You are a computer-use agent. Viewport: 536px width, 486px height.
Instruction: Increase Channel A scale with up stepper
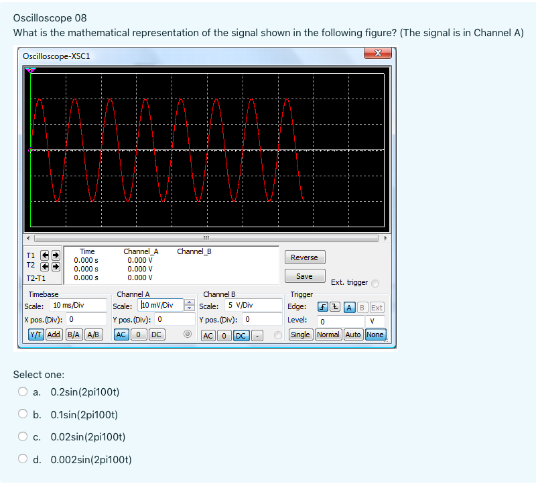[188, 302]
